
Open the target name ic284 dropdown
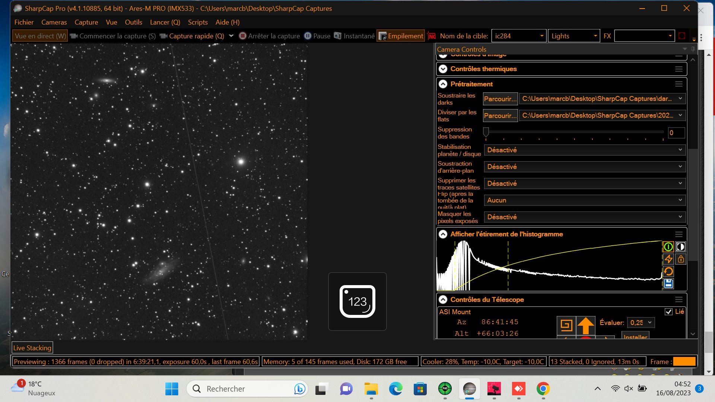click(542, 36)
